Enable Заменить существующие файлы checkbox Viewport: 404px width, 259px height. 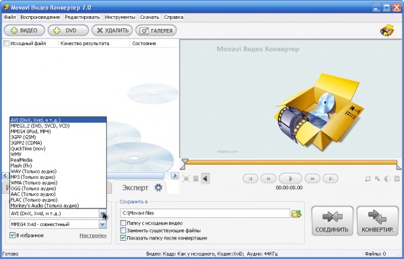click(123, 231)
